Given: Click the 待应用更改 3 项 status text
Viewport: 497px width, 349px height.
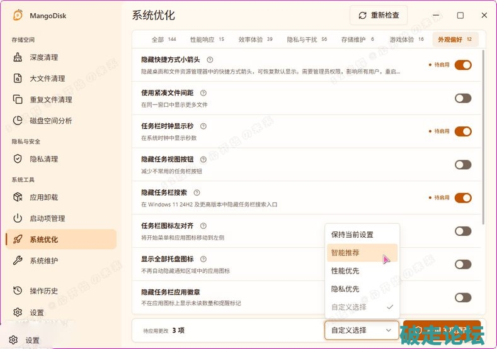Looking at the screenshot, I should (x=164, y=330).
